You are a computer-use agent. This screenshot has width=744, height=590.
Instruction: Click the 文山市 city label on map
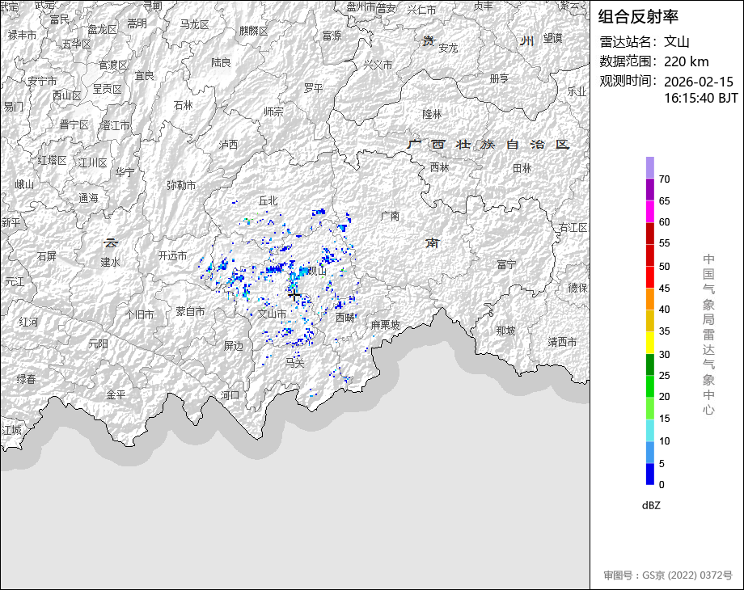pos(273,314)
